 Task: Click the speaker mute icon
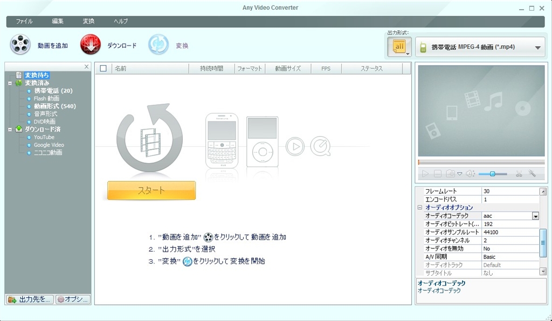pyautogui.click(x=470, y=174)
